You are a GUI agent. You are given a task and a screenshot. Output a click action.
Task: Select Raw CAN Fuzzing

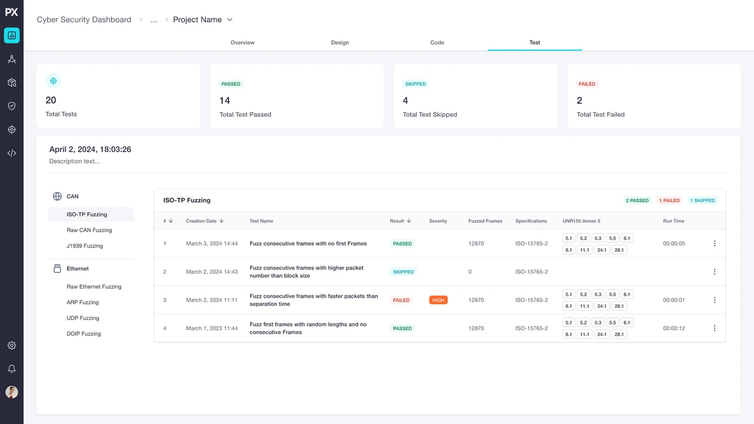[x=89, y=230]
